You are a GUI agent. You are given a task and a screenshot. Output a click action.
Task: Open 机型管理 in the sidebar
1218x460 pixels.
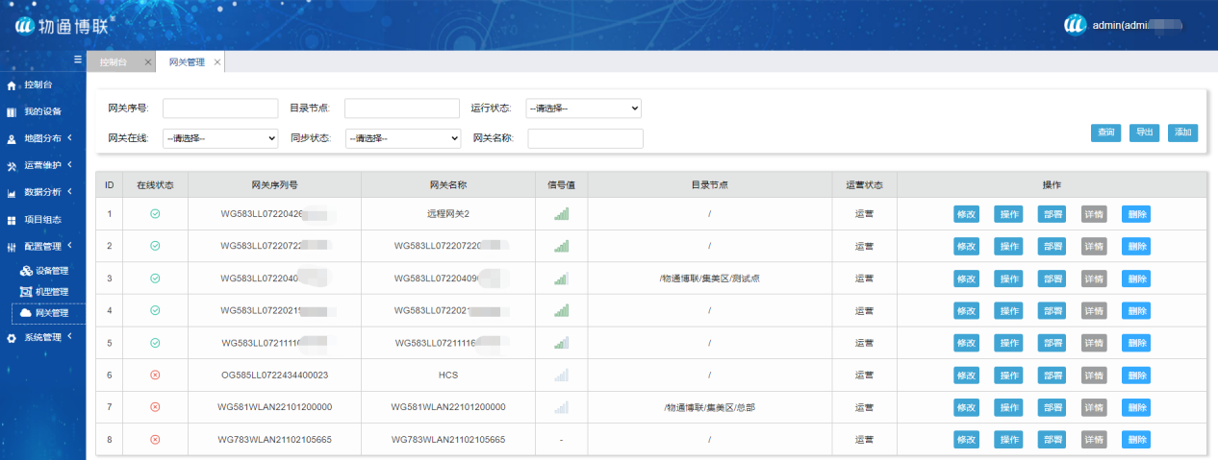coord(51,292)
